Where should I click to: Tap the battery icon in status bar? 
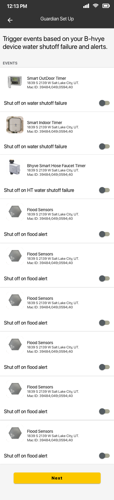[106, 6]
